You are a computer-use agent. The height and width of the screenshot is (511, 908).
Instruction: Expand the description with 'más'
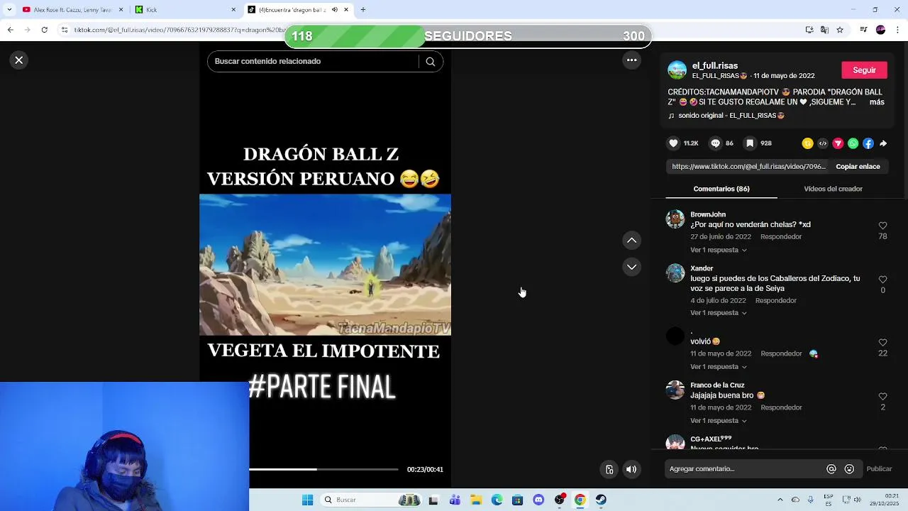877,102
